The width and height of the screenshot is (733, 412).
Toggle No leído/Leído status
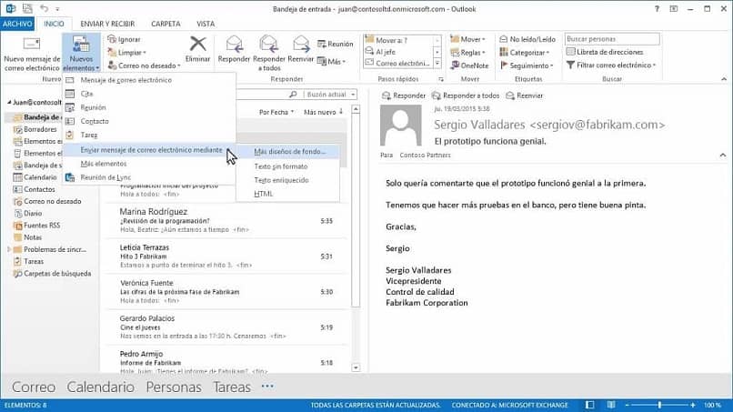527,39
